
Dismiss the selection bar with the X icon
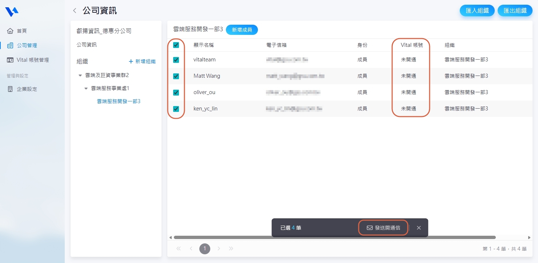click(x=419, y=228)
